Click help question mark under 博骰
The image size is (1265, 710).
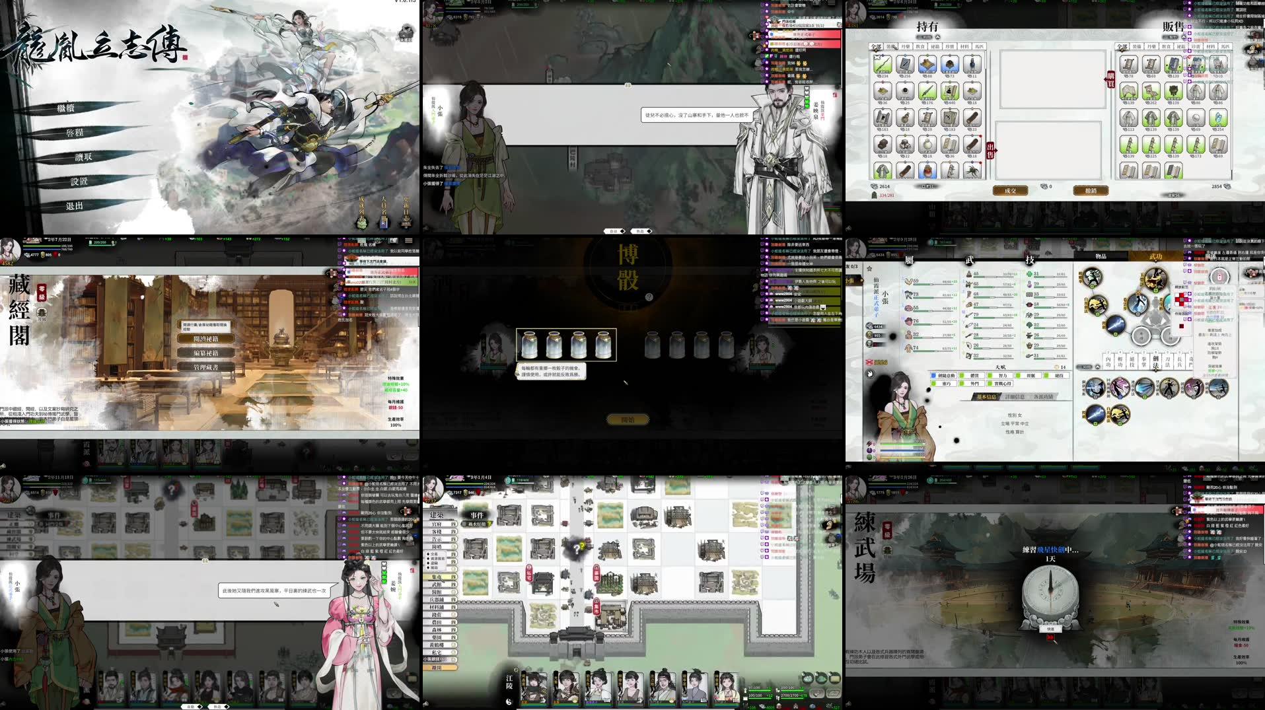[x=649, y=297]
